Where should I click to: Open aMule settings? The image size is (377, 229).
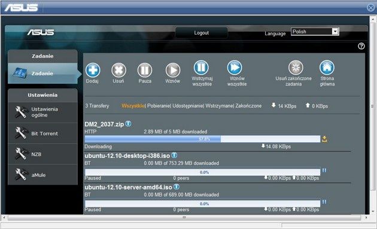[43, 175]
